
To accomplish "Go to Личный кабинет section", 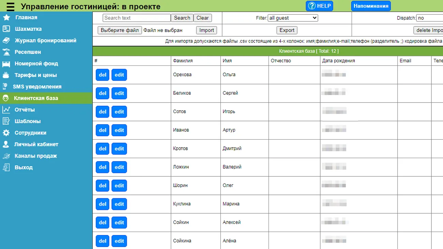I will [x=36, y=144].
